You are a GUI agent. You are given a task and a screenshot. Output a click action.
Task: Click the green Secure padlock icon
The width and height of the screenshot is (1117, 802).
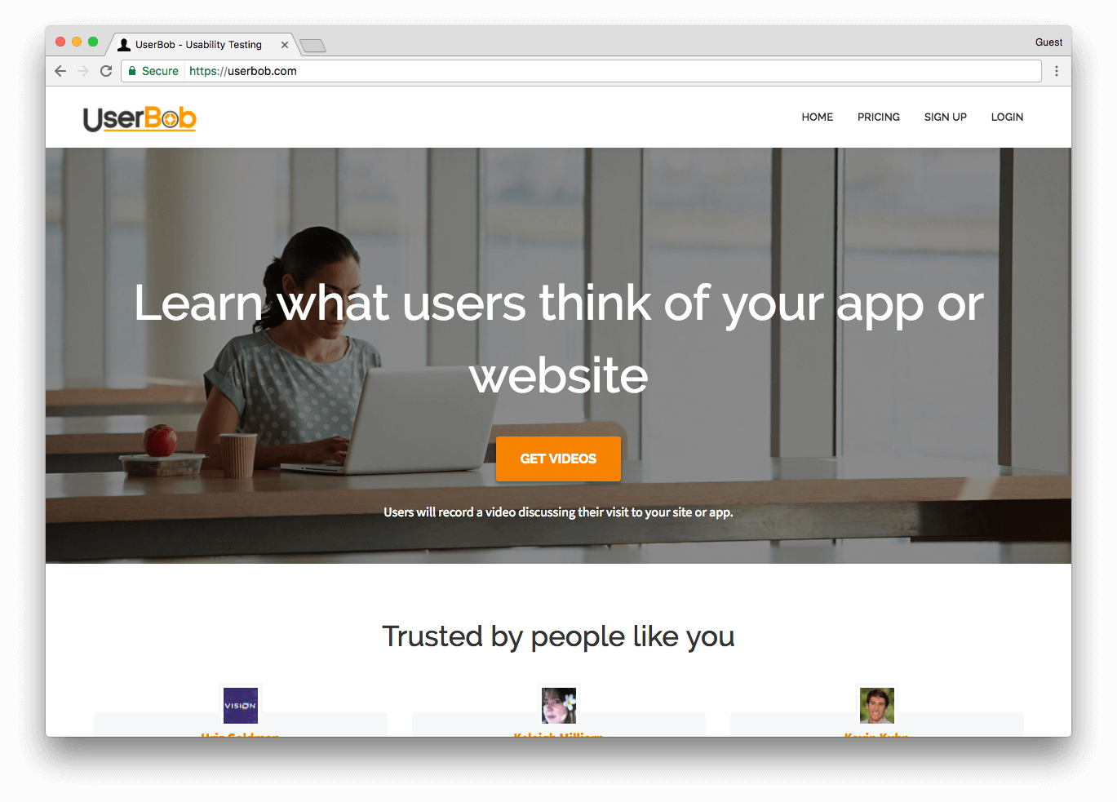click(x=132, y=71)
